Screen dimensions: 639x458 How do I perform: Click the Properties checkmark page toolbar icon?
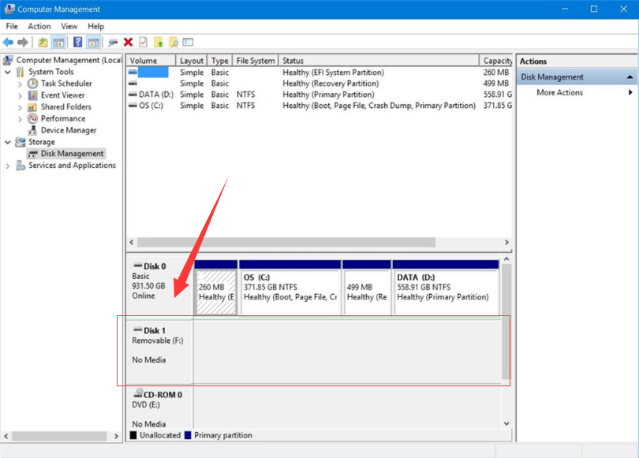tap(143, 42)
